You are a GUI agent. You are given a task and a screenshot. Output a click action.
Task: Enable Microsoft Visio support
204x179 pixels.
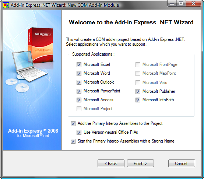click(x=138, y=83)
